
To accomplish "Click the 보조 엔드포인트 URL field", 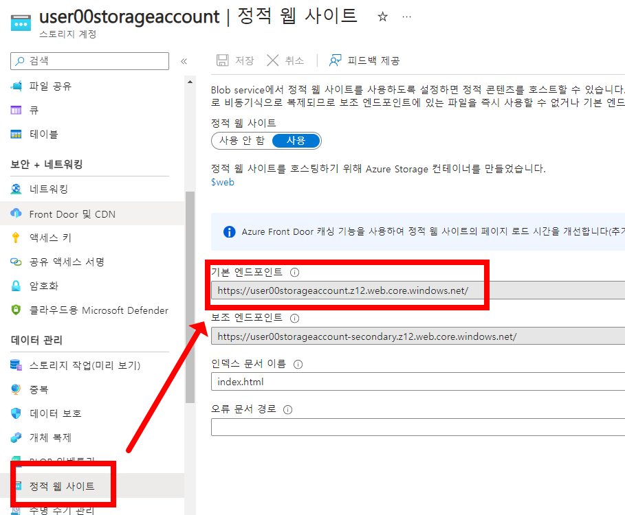I will coord(418,336).
